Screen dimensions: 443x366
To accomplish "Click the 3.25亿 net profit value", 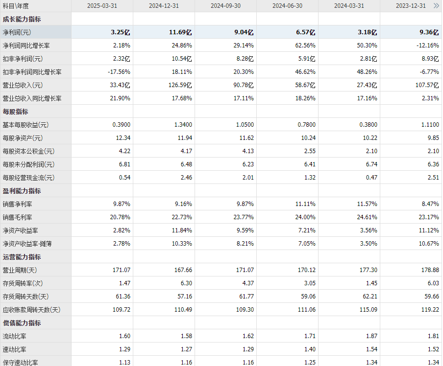I will coord(121,32).
